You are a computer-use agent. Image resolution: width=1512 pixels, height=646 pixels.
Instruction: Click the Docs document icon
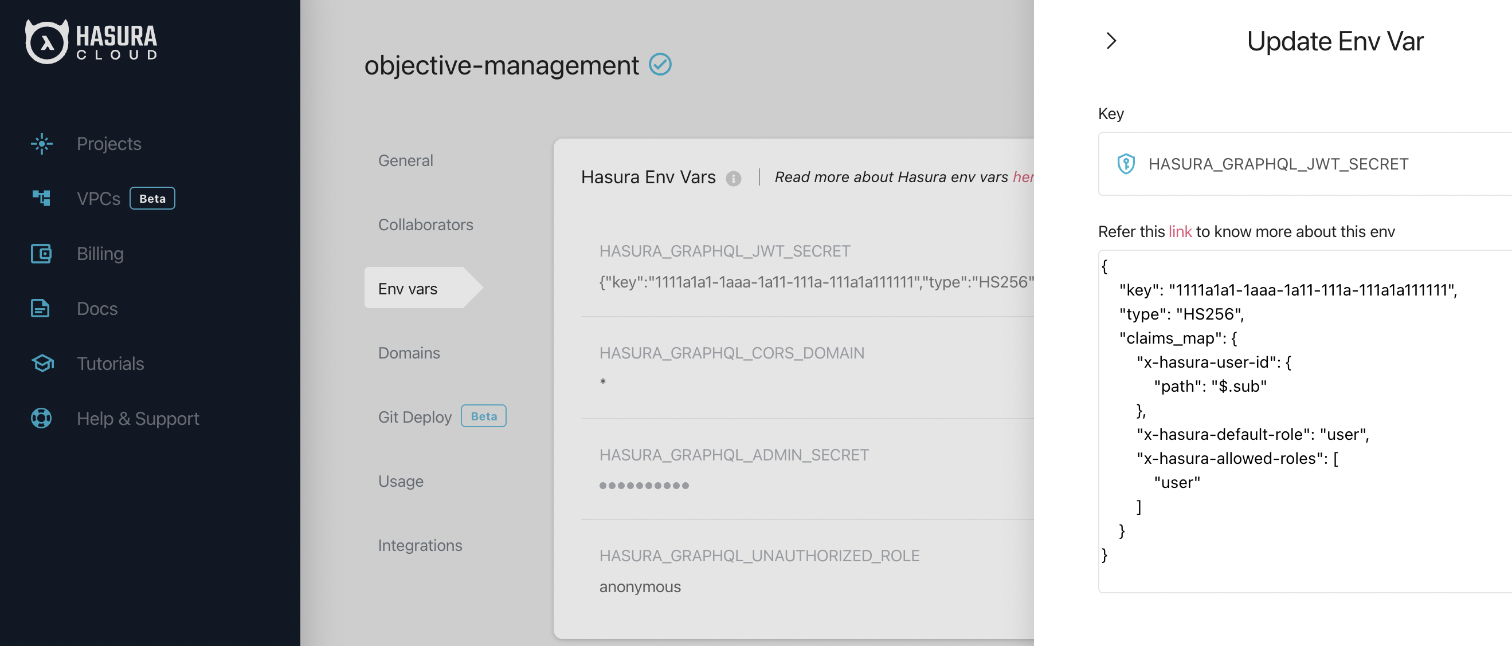(41, 309)
